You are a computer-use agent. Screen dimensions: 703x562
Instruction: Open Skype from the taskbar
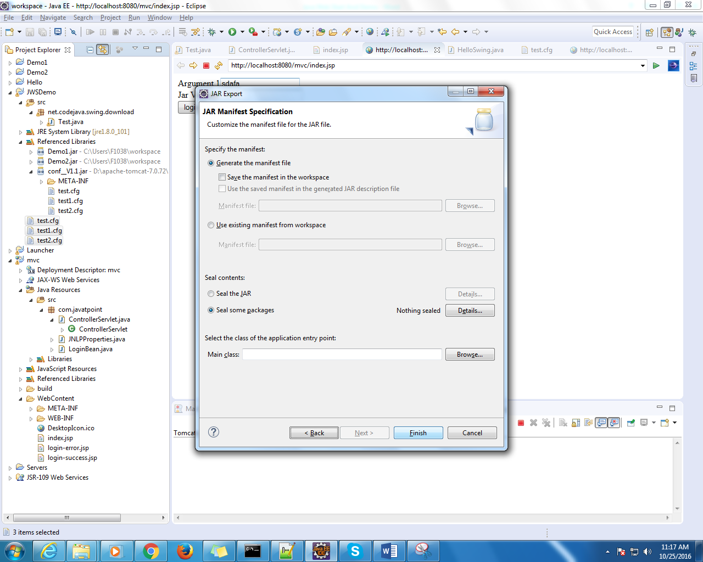click(x=355, y=550)
